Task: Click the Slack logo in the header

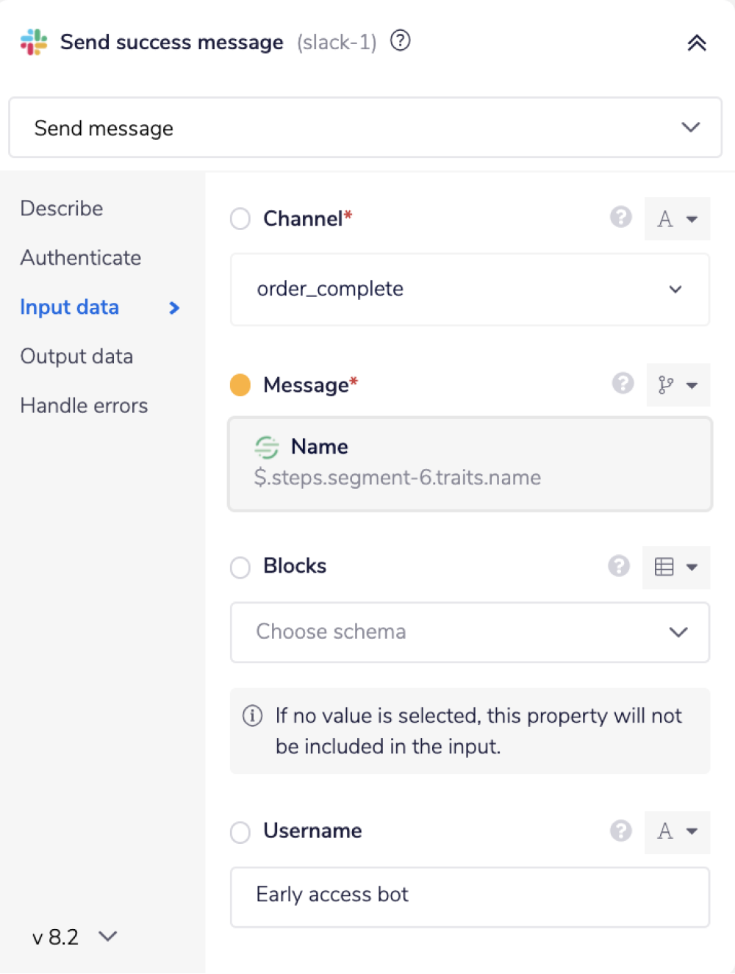Action: point(32,42)
